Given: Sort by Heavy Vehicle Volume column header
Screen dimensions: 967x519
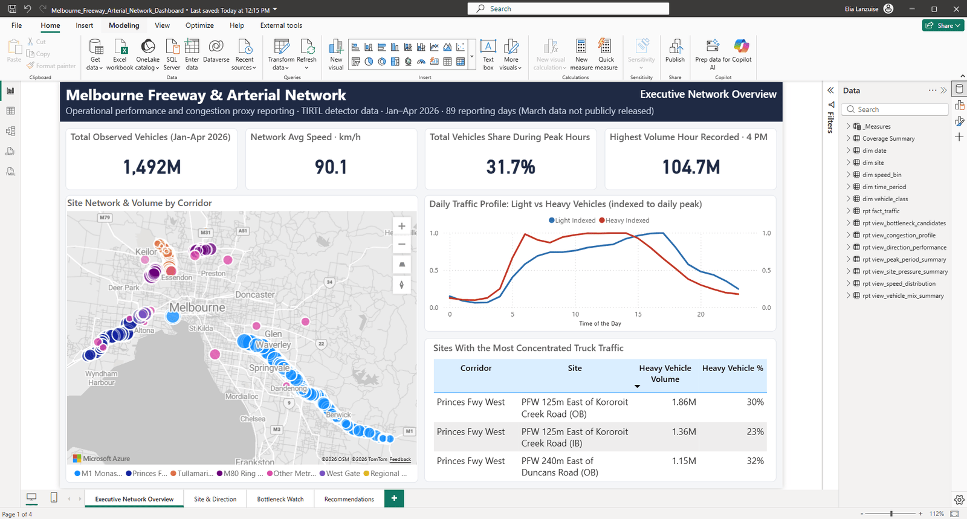Looking at the screenshot, I should tap(665, 373).
